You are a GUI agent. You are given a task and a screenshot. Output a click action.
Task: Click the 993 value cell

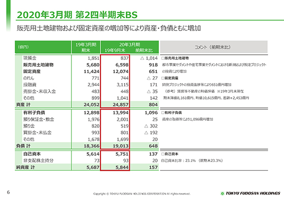[95, 133]
